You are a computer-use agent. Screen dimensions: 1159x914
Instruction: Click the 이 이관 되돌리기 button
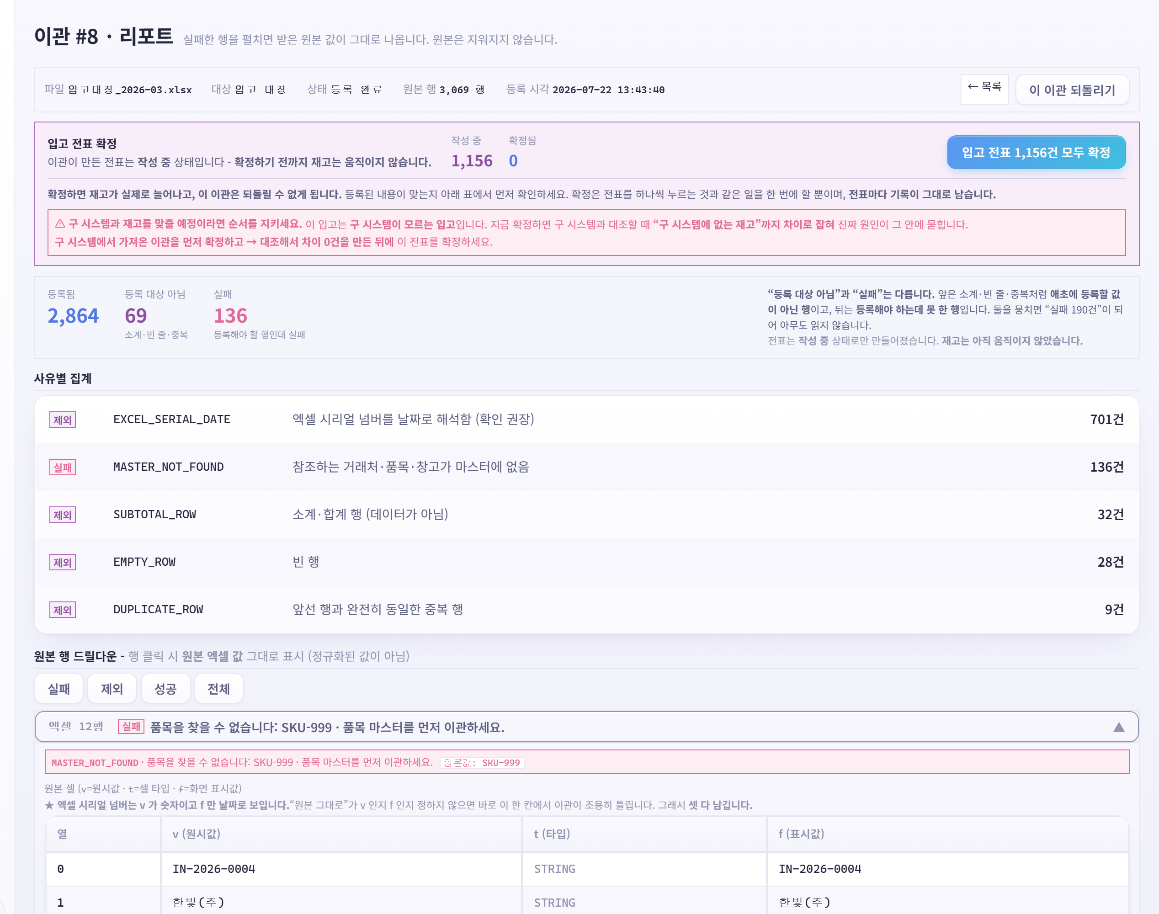1072,90
